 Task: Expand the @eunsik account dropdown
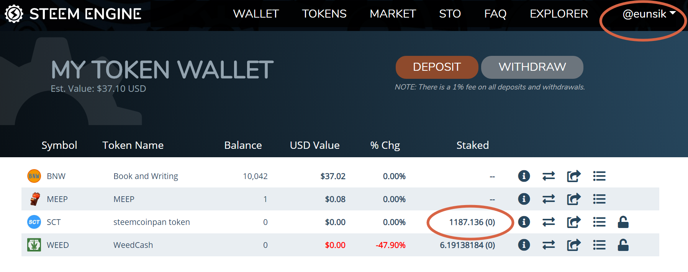(649, 14)
